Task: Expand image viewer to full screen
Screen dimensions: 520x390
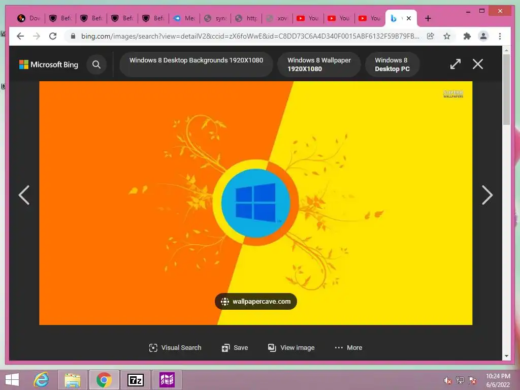Action: pyautogui.click(x=456, y=64)
